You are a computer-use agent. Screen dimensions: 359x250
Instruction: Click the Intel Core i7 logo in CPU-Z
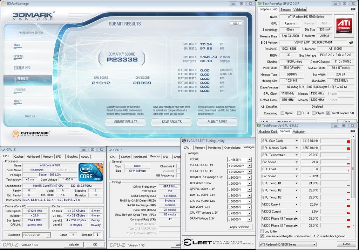[x=90, y=172]
